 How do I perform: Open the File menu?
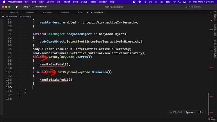pyautogui.click(x=27, y=2)
